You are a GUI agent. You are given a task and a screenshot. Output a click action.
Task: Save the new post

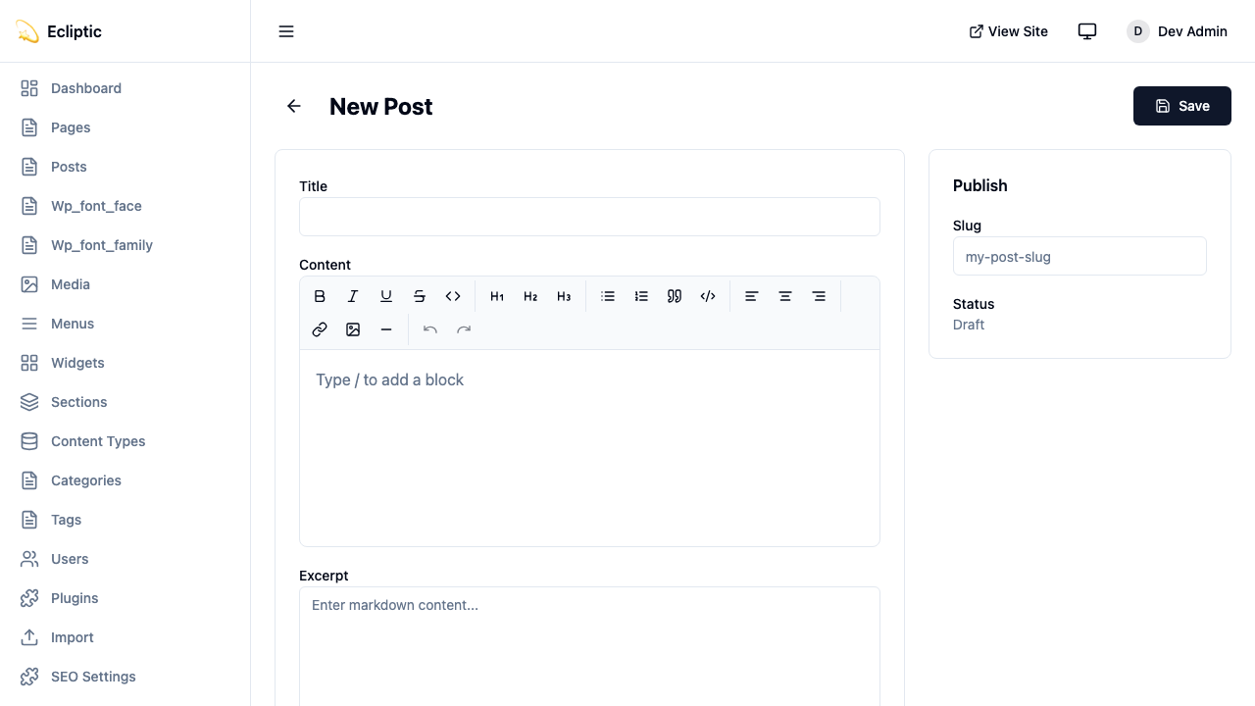pos(1181,106)
